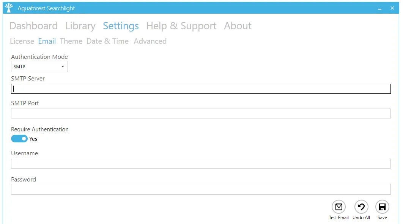Image resolution: width=403 pixels, height=224 pixels.
Task: Click the Aquaforest Searchlight logo icon
Action: tap(9, 8)
